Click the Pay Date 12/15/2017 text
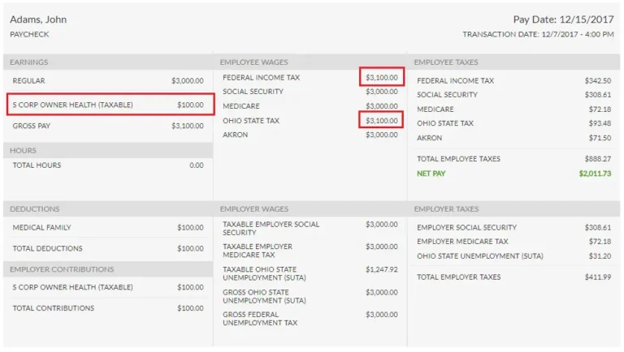The width and height of the screenshot is (624, 352). (x=563, y=19)
